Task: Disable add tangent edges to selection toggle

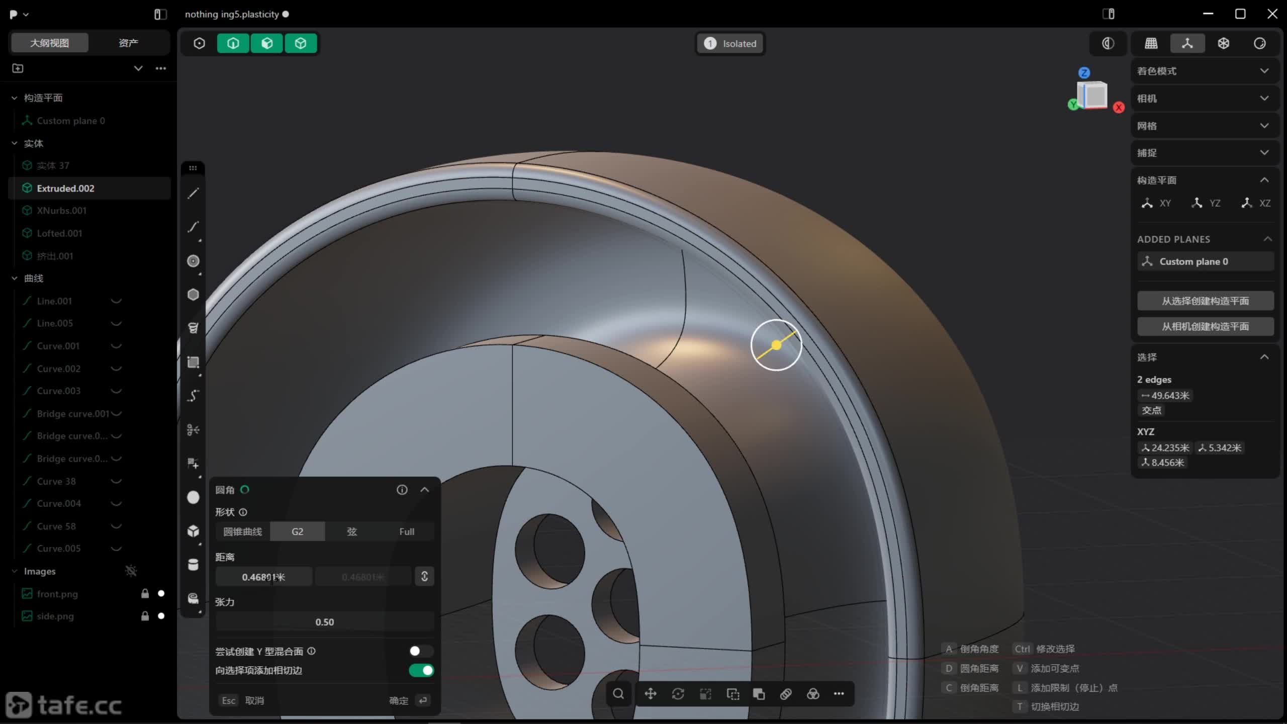Action: [421, 670]
